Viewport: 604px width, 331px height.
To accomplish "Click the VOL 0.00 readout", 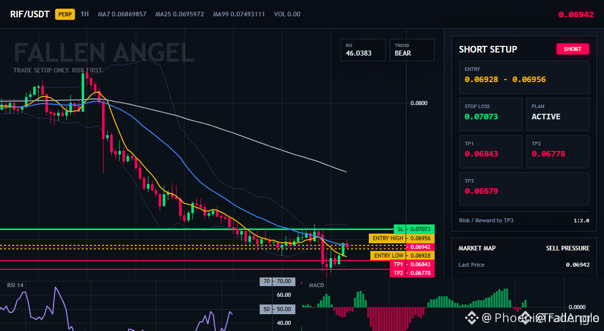I will click(x=287, y=14).
